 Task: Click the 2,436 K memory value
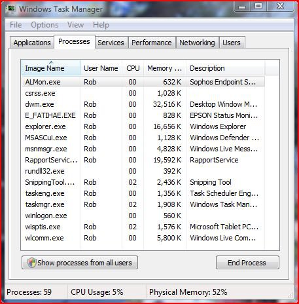169,182
